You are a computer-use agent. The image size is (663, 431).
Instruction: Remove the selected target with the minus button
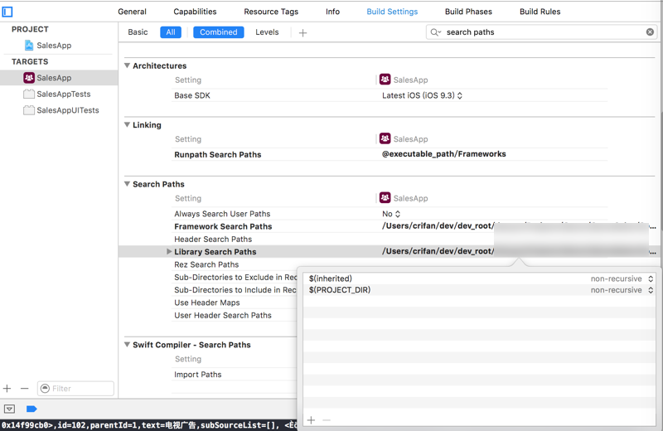coord(25,388)
